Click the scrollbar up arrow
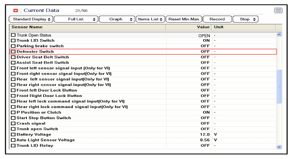Screen dimensions: 293x159 tap(279, 35)
